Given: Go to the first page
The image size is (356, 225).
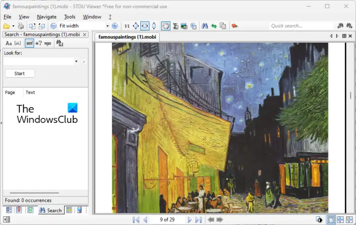Looking at the screenshot, I should (136, 219).
